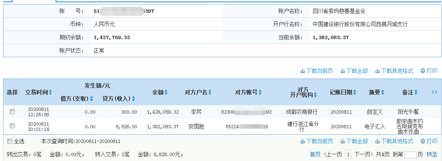Click balance 1,428,059.32

click(163, 112)
